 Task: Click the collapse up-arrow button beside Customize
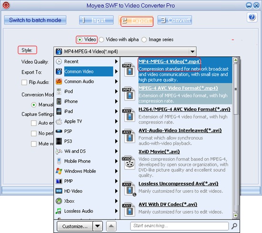click(x=111, y=226)
